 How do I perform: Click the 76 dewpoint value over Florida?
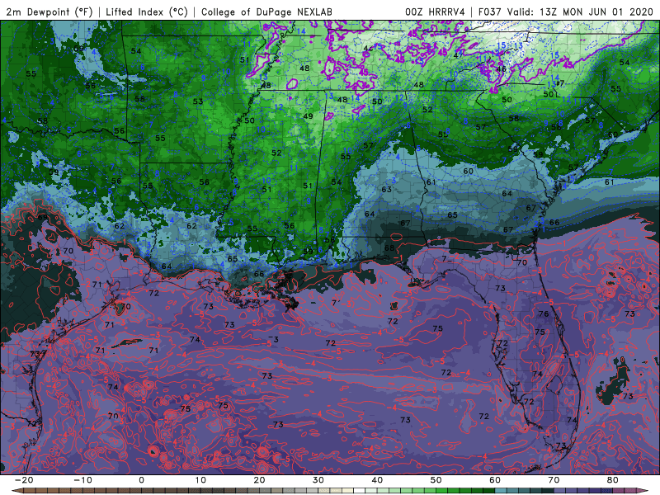(544, 313)
